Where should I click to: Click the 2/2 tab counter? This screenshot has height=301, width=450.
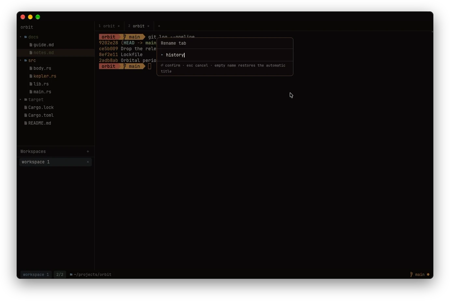coord(60,275)
